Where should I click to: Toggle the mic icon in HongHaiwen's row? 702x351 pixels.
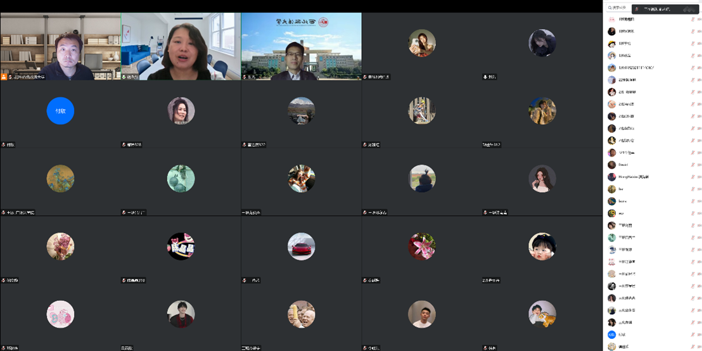(x=692, y=177)
